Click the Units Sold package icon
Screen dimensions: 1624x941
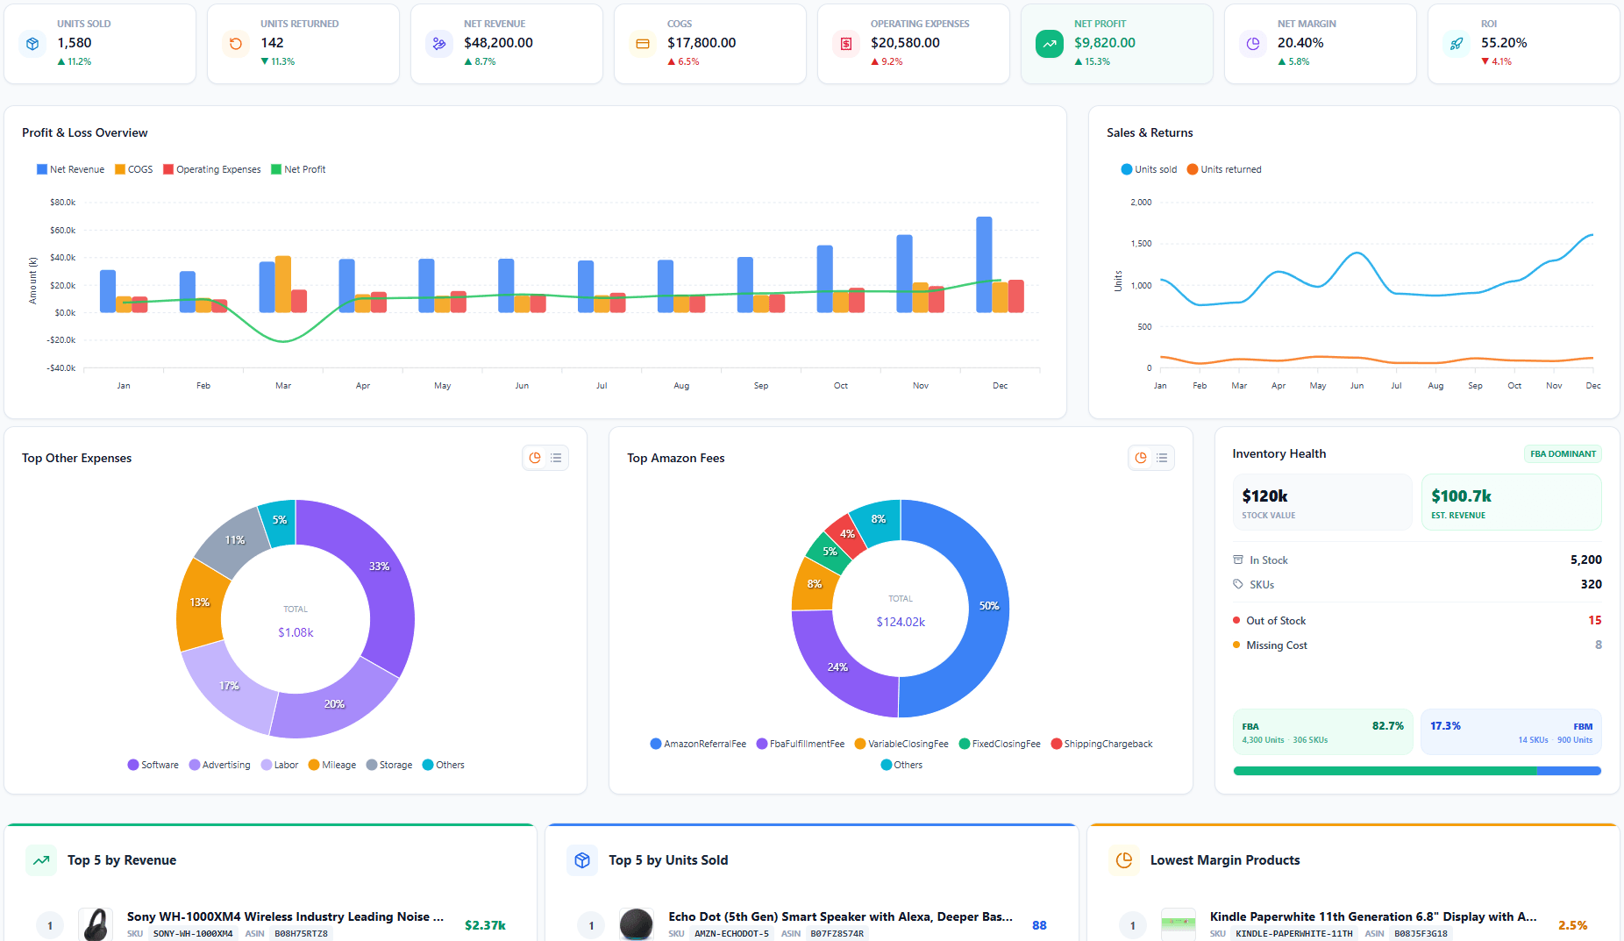[32, 43]
